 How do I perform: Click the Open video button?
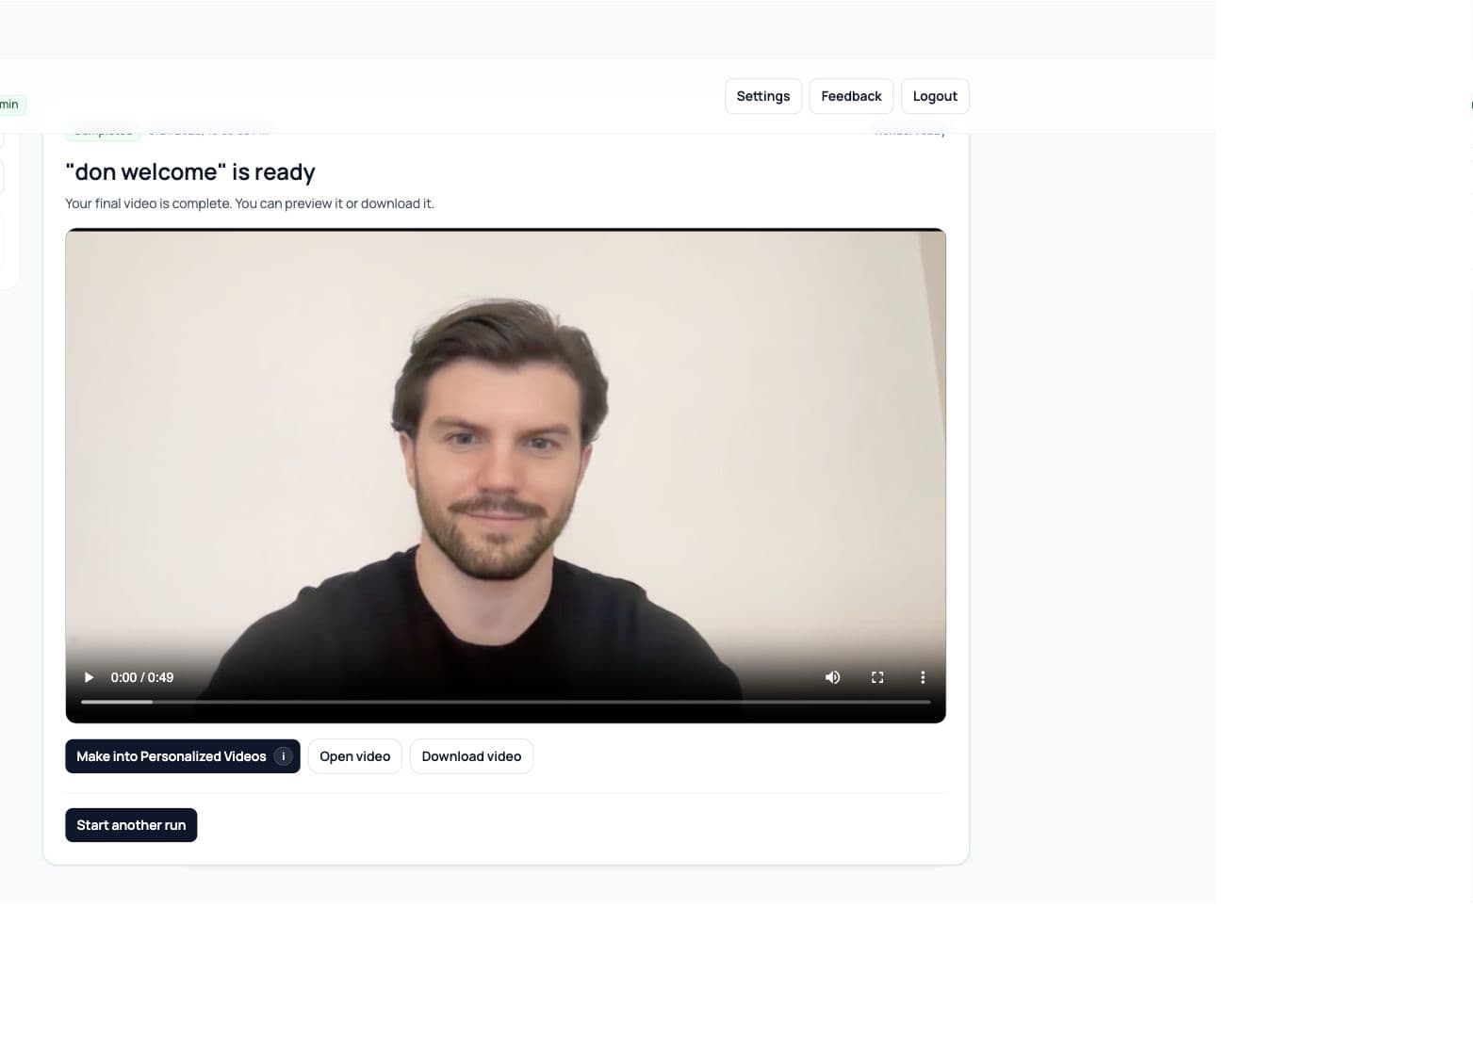(x=355, y=756)
